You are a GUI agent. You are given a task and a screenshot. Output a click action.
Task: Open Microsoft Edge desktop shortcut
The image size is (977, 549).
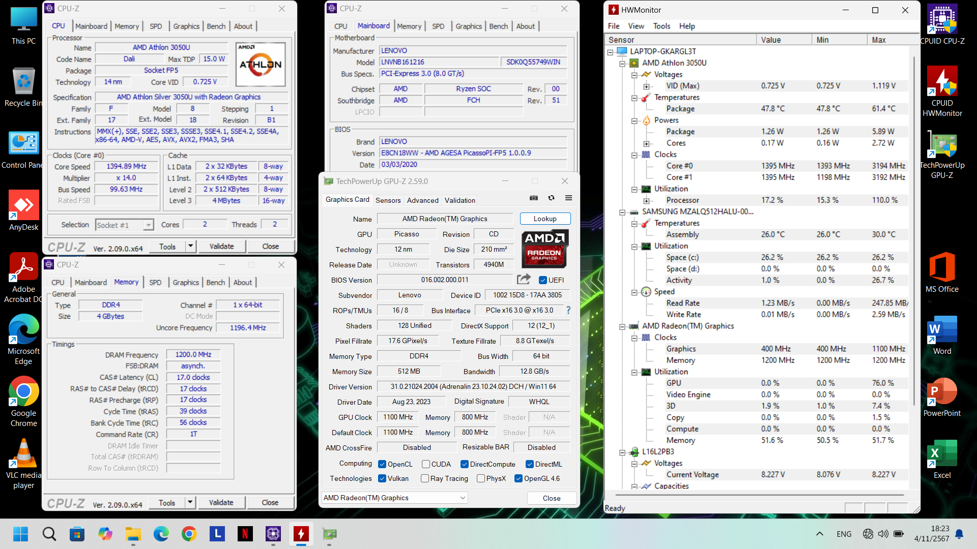(23, 340)
